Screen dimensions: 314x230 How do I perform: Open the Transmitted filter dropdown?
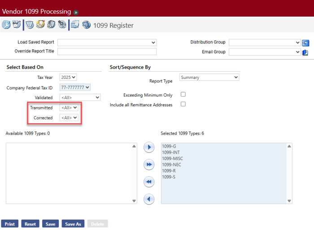coord(70,108)
